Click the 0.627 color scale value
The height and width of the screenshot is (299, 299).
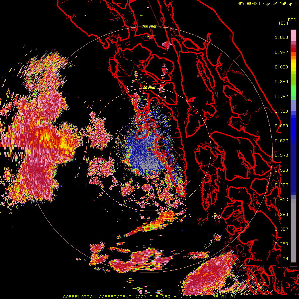(x=281, y=141)
